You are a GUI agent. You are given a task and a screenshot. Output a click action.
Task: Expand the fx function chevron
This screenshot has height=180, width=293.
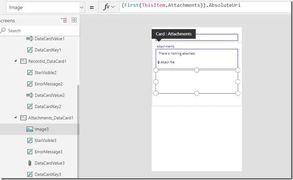(x=113, y=7)
